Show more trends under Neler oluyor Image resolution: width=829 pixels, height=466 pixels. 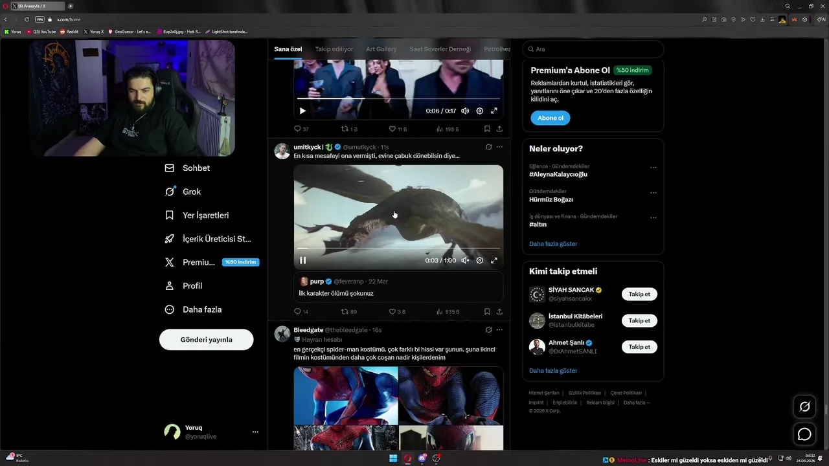(553, 244)
